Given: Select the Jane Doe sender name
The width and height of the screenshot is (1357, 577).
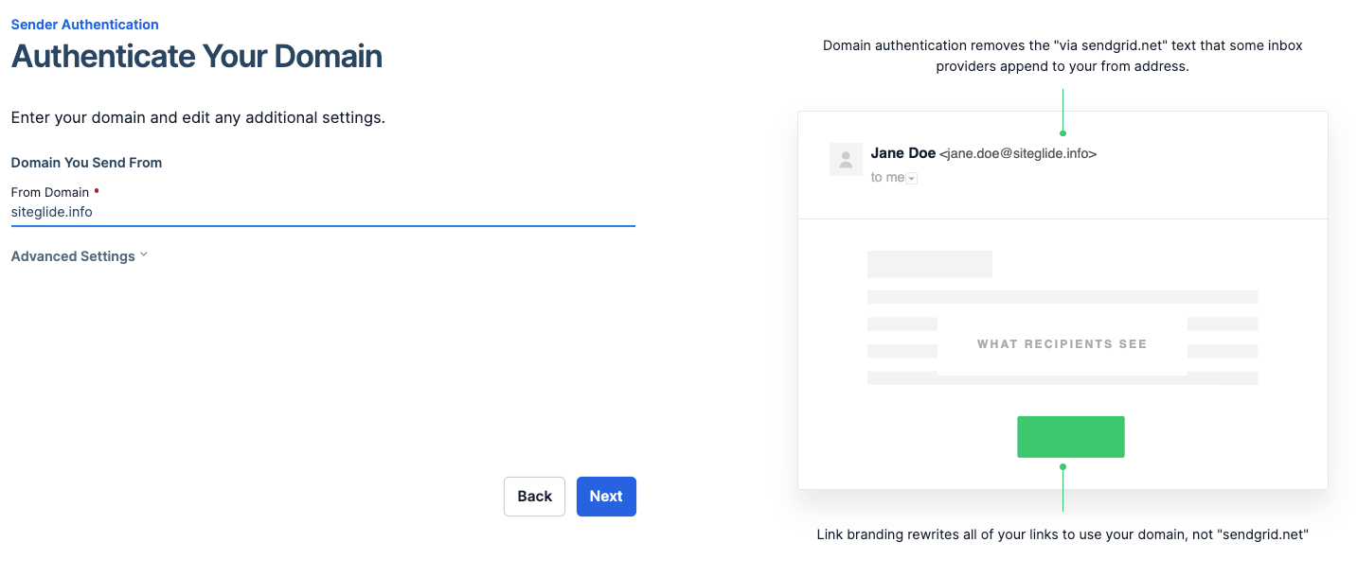Looking at the screenshot, I should pos(902,153).
